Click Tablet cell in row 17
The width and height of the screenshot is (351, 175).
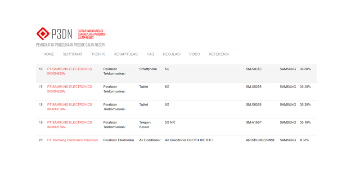click(x=144, y=87)
